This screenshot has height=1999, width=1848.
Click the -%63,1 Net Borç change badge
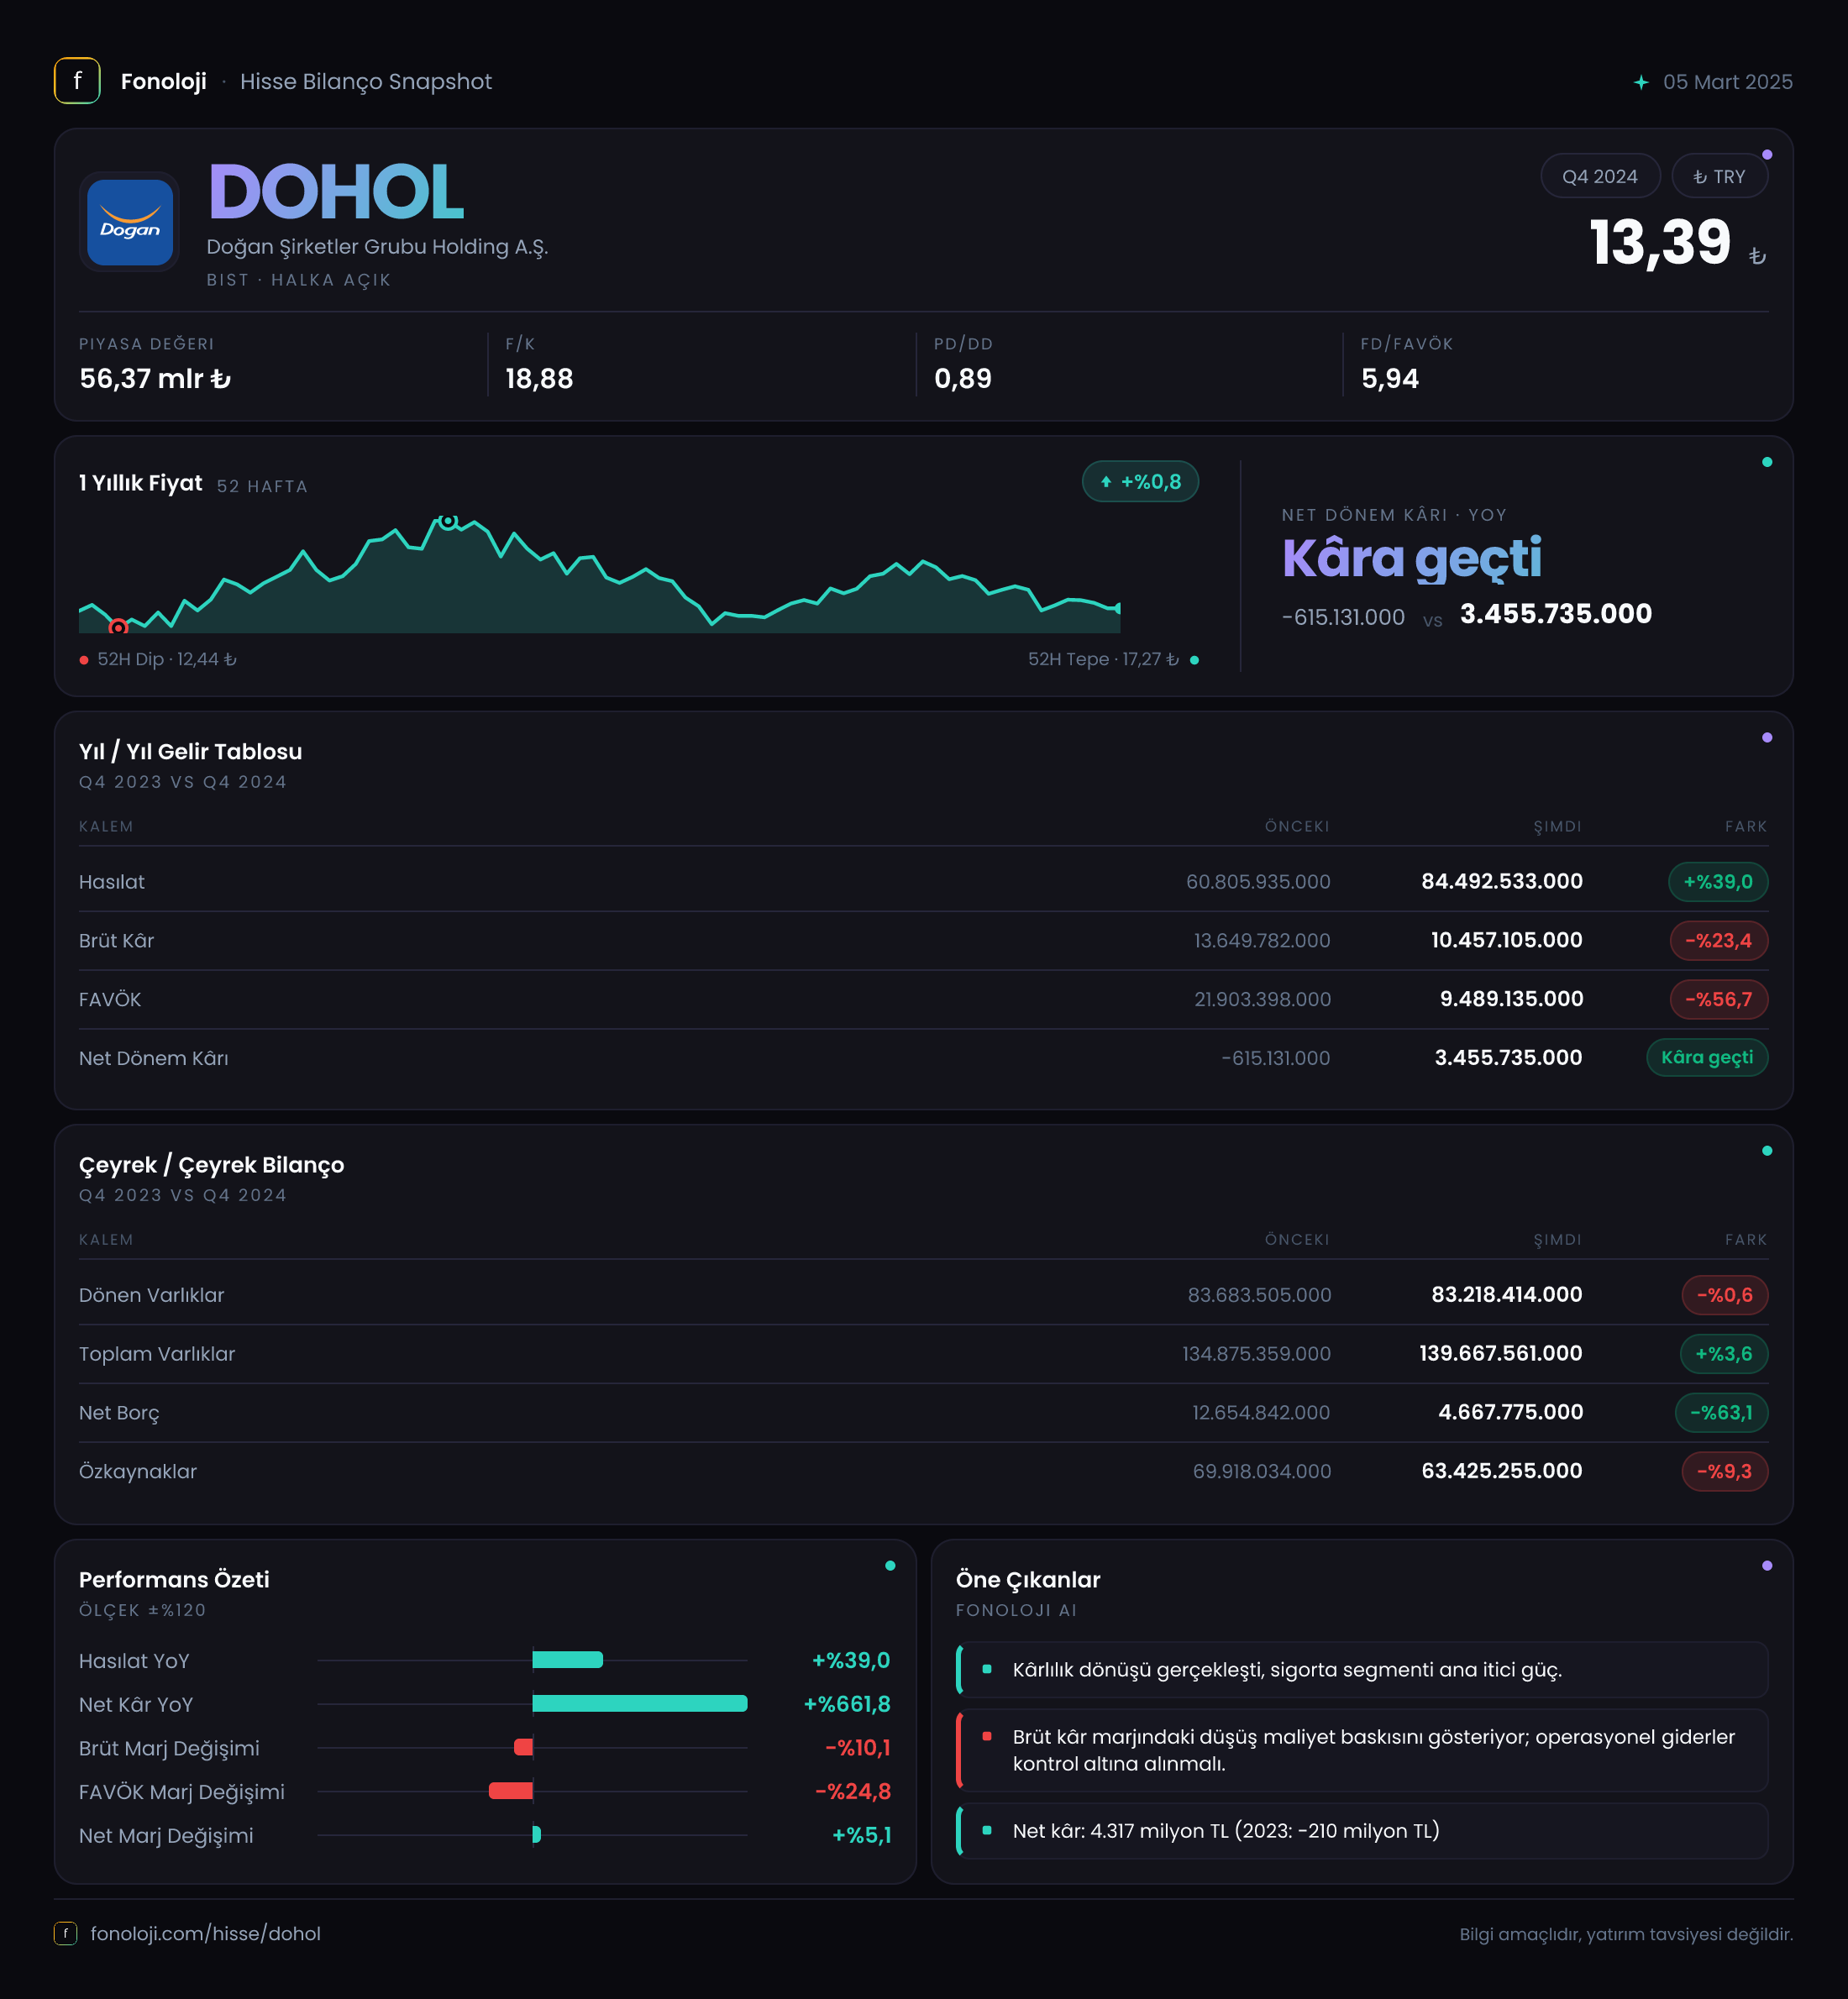point(1720,1413)
